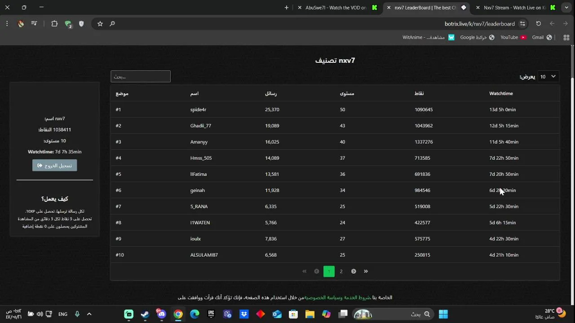The width and height of the screenshot is (575, 323).
Task: Select leaderboard page 1
Action: (329, 271)
